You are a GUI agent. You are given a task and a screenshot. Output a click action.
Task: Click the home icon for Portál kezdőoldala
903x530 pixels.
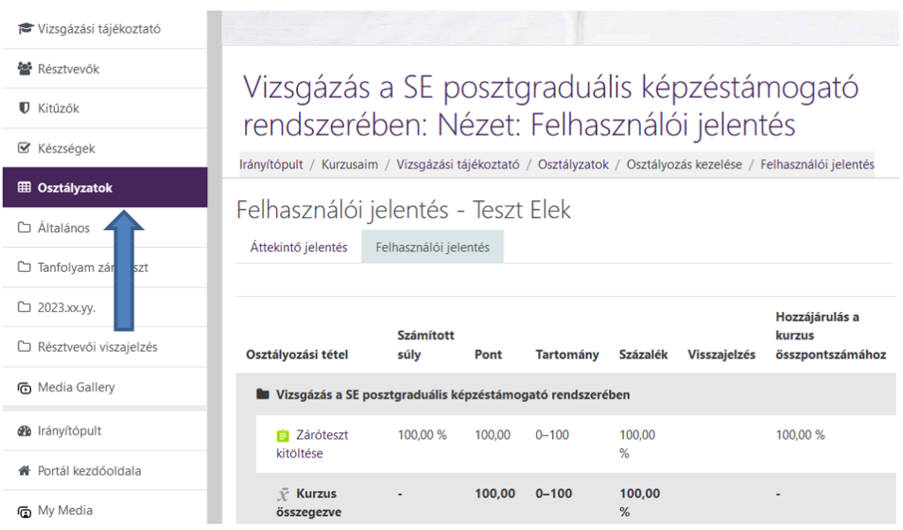click(x=24, y=470)
